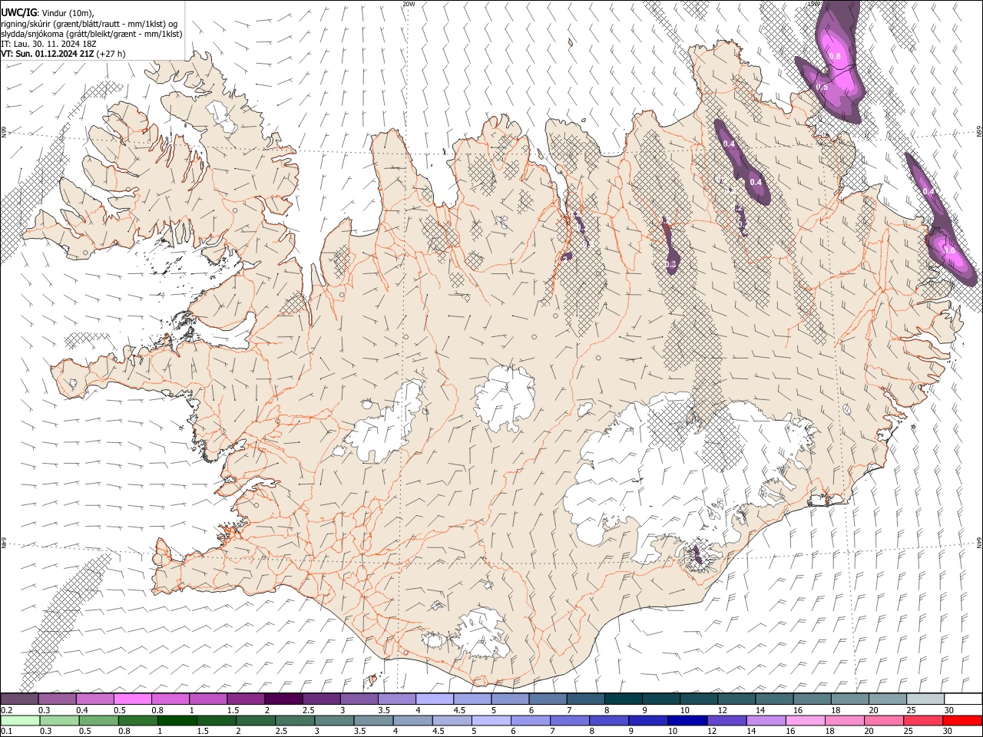Select the bright pink 0.5 swatch in upper legend
The image size is (983, 737).
[132, 699]
